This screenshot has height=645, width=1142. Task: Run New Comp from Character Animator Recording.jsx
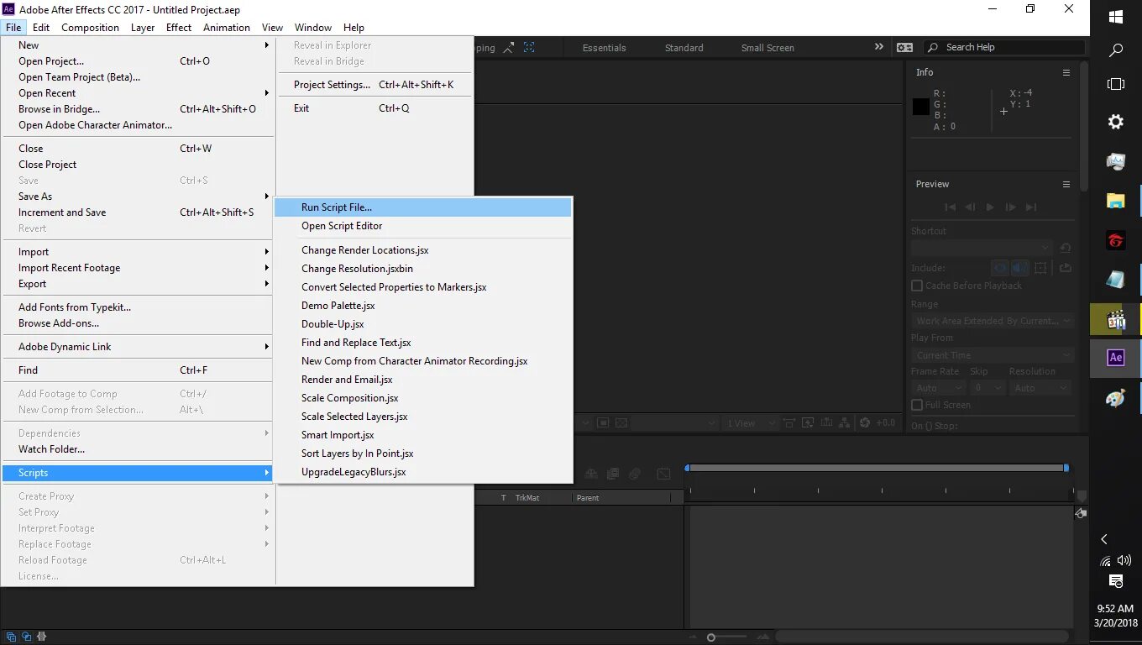point(422,361)
